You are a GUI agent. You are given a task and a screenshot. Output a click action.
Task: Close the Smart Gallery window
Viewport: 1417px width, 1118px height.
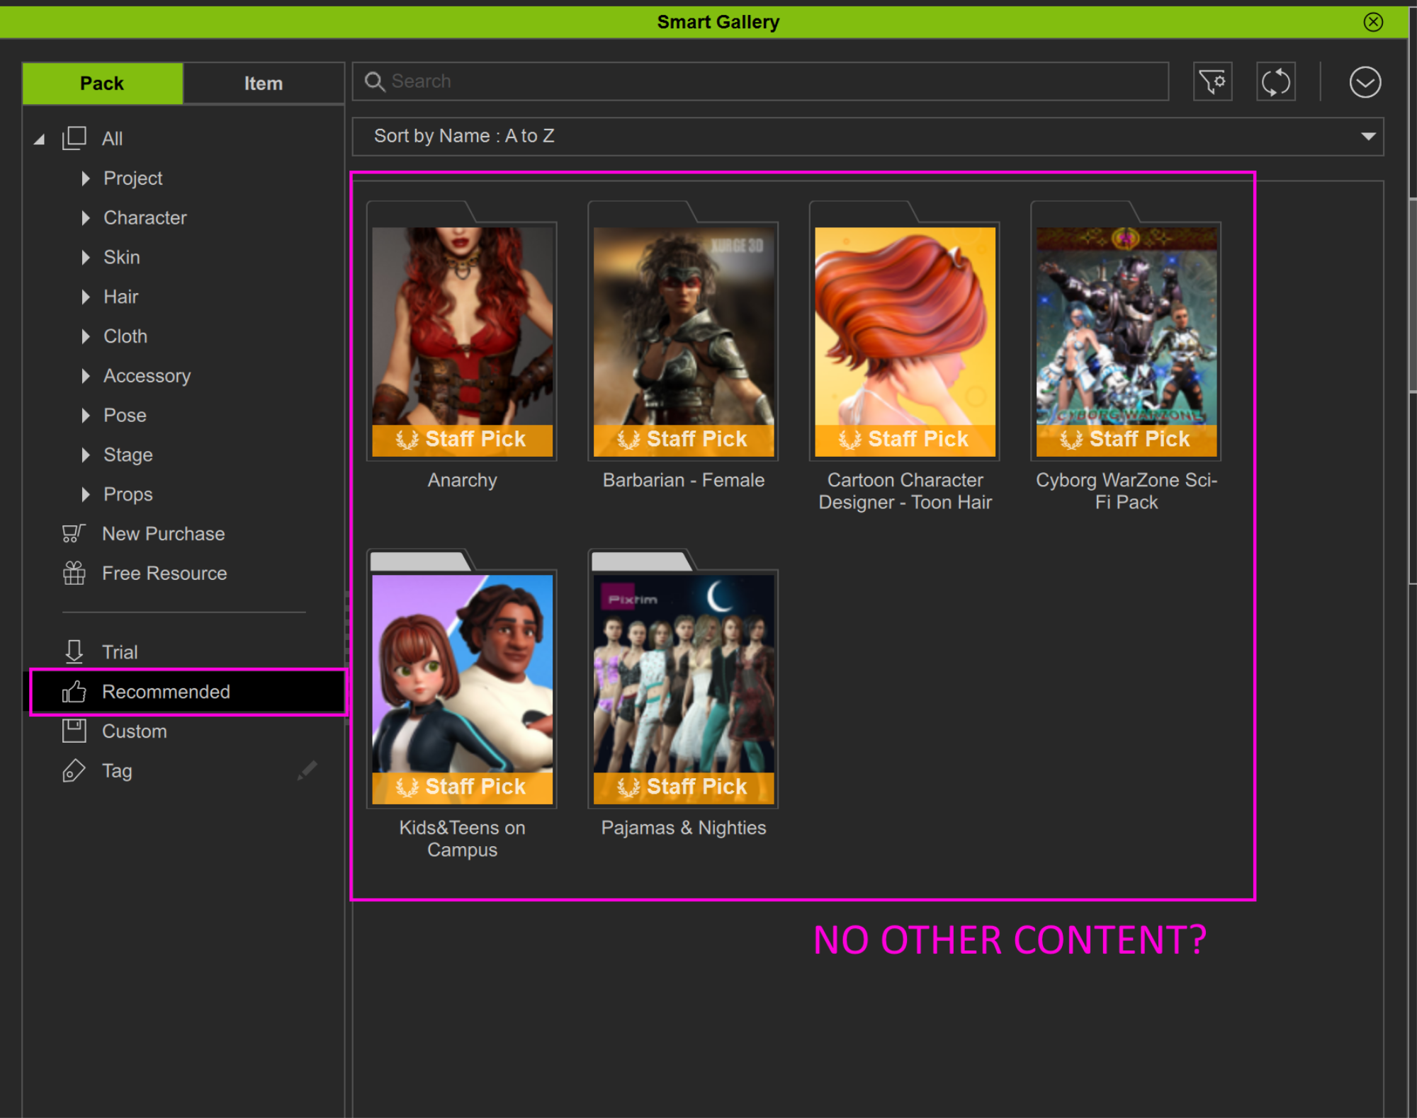(x=1373, y=22)
